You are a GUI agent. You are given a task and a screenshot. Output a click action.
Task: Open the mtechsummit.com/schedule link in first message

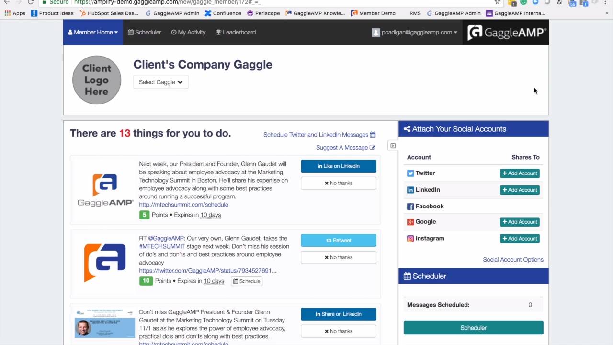183,205
